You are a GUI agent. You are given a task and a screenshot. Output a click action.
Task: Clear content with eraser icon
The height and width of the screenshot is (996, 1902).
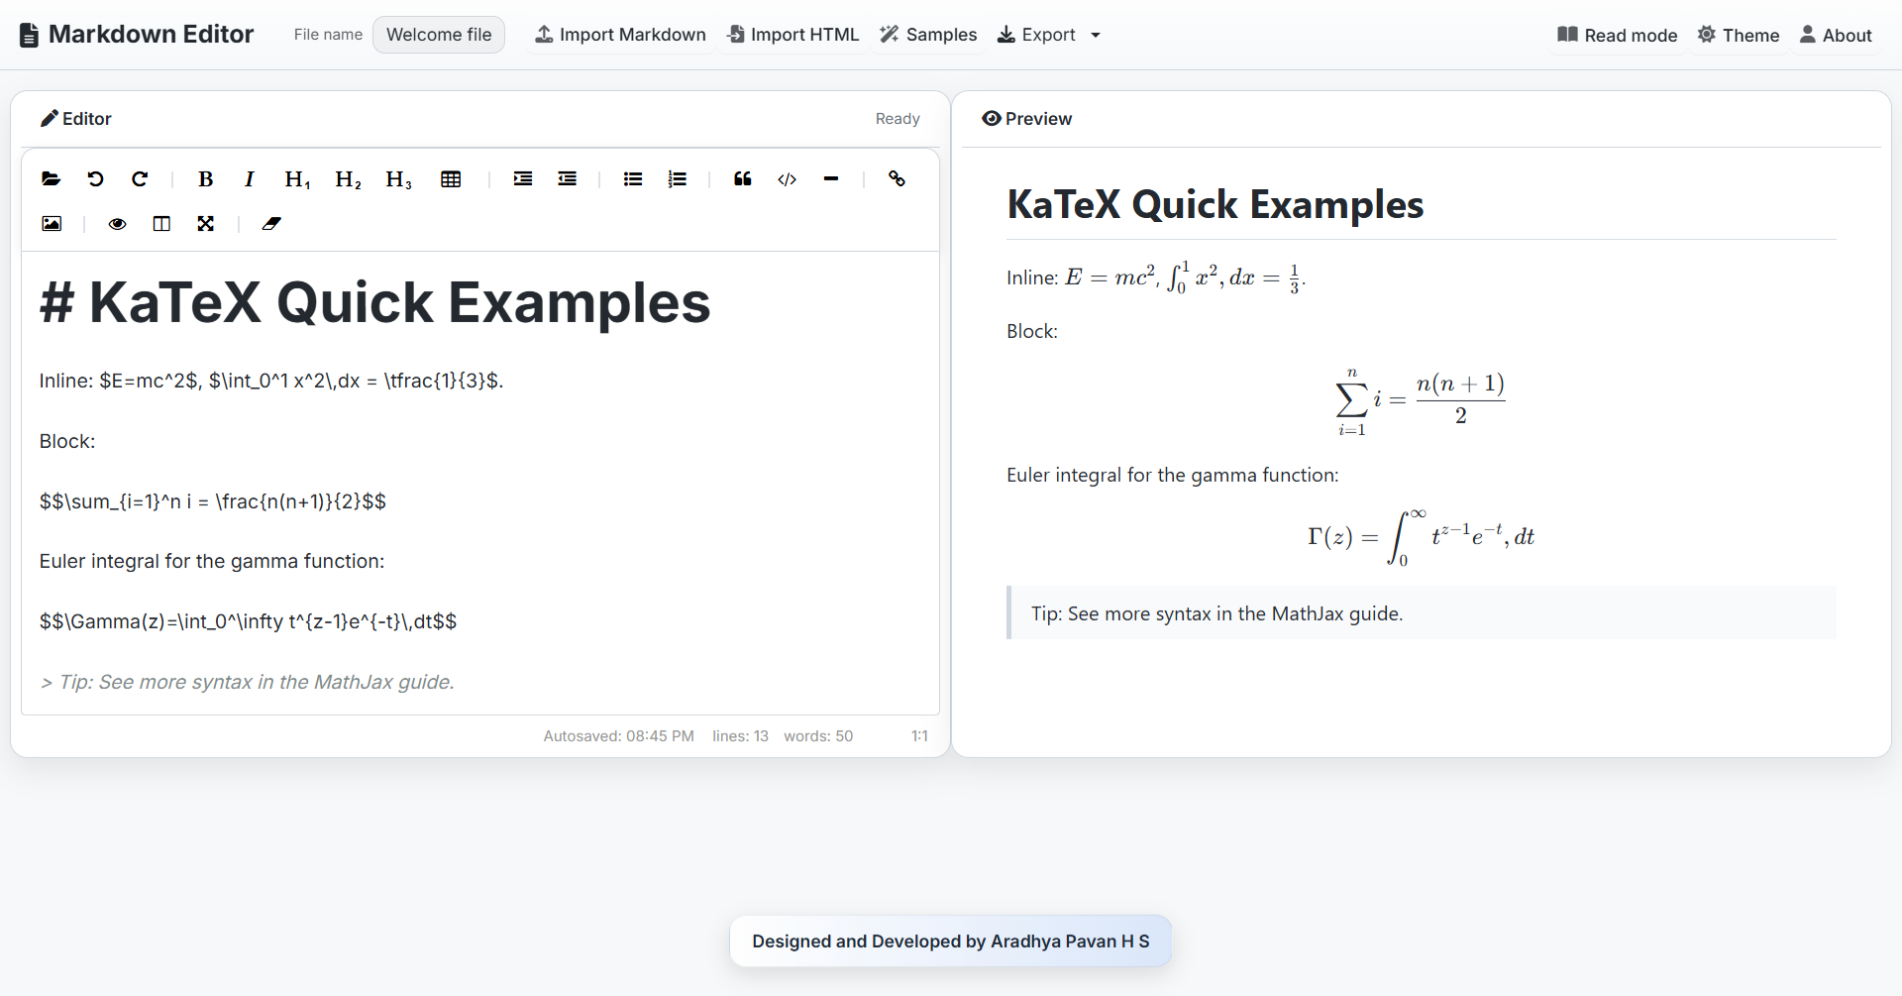(x=271, y=224)
